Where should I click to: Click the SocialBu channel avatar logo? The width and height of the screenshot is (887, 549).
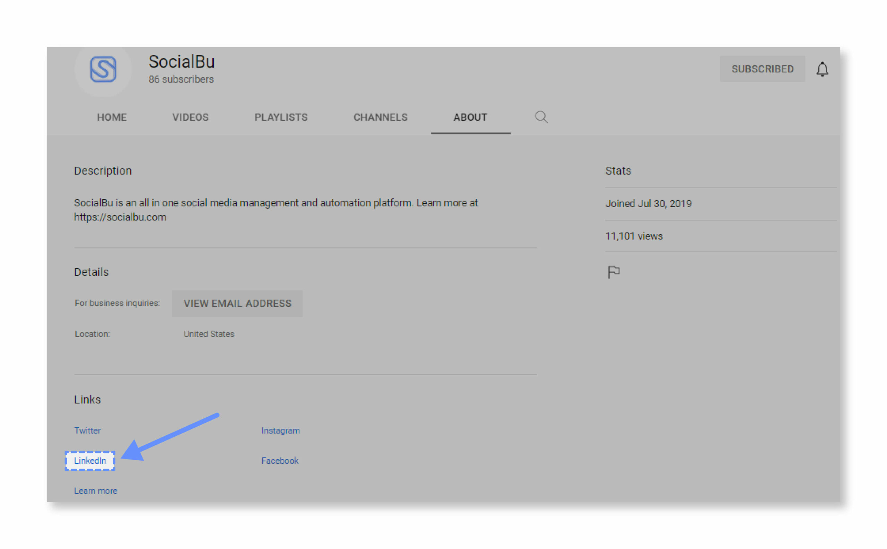pos(103,69)
